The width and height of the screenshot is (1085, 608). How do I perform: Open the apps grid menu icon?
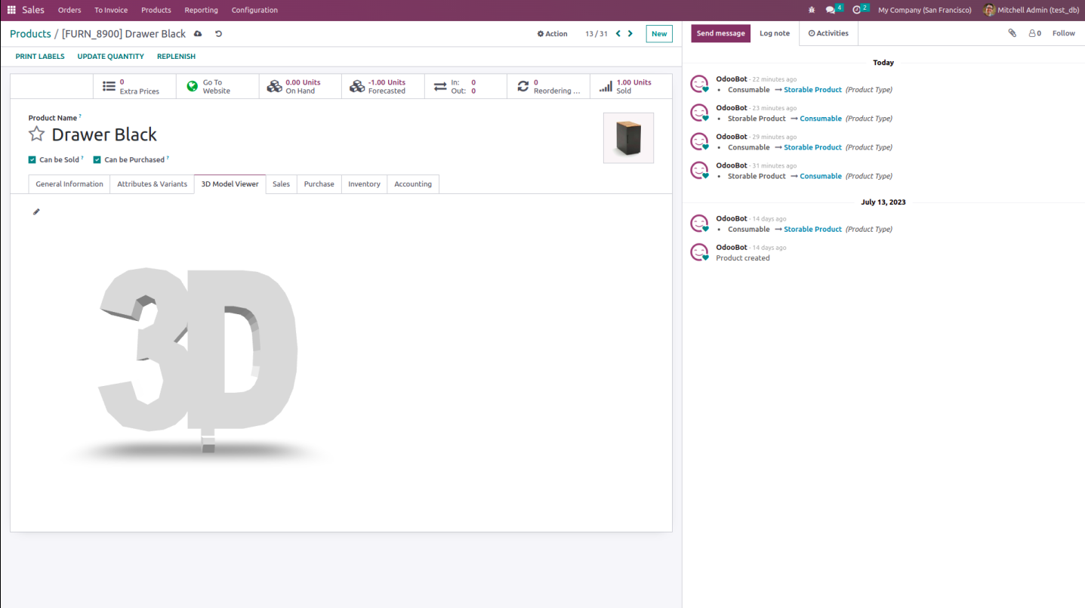[11, 10]
